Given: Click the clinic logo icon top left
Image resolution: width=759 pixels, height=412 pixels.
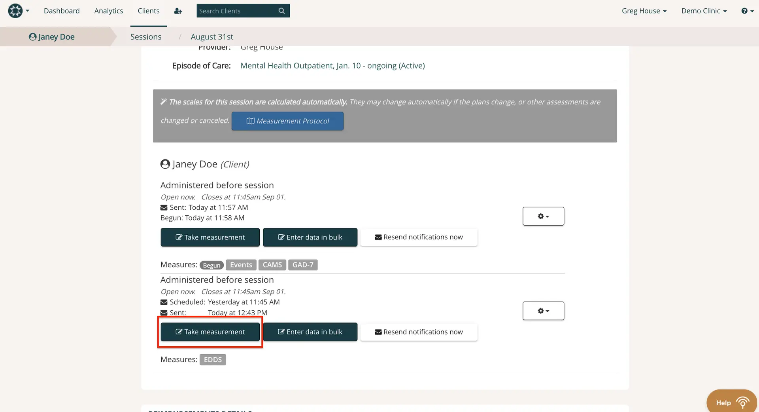Looking at the screenshot, I should [15, 11].
